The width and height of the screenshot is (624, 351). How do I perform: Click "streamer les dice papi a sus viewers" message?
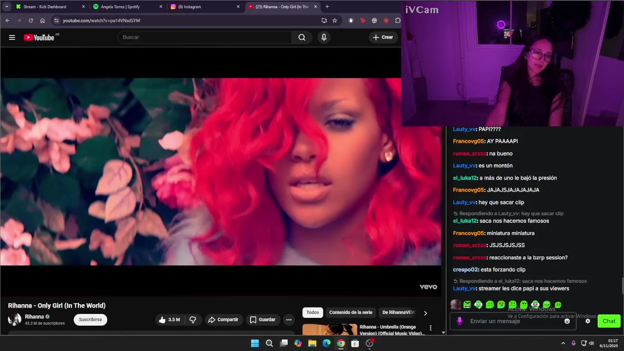[x=524, y=289]
